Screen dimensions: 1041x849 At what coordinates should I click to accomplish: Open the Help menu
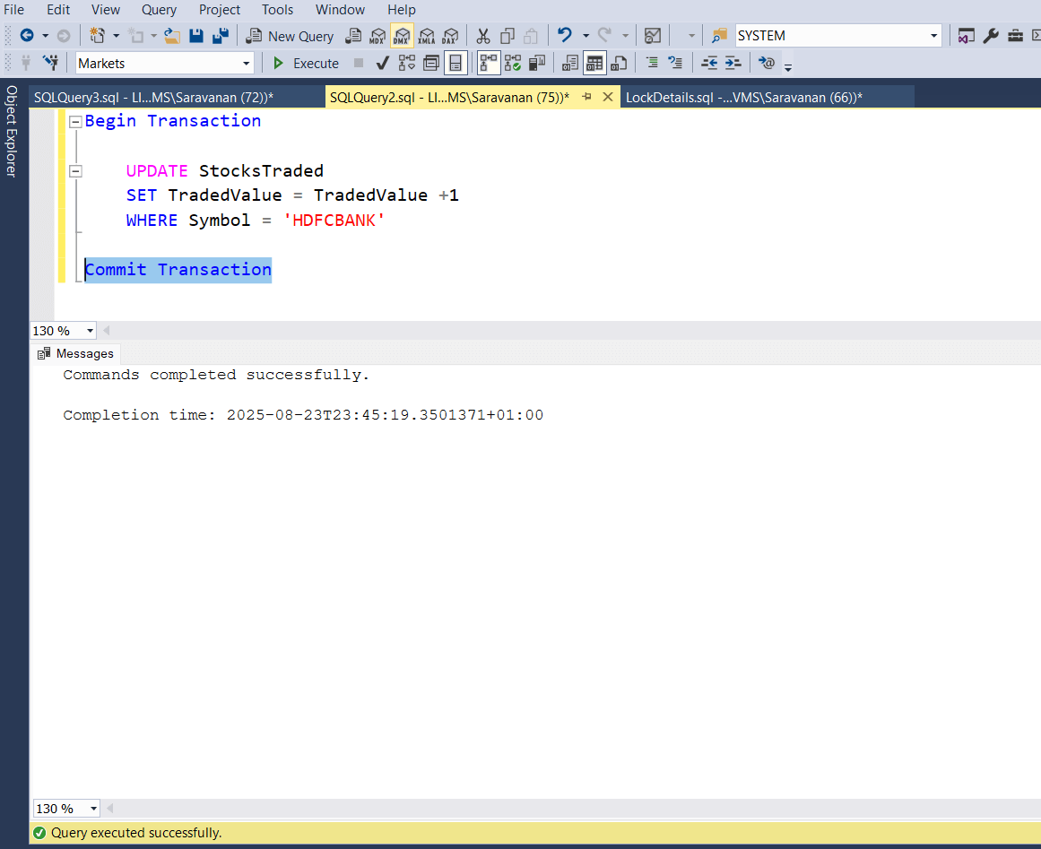click(401, 9)
